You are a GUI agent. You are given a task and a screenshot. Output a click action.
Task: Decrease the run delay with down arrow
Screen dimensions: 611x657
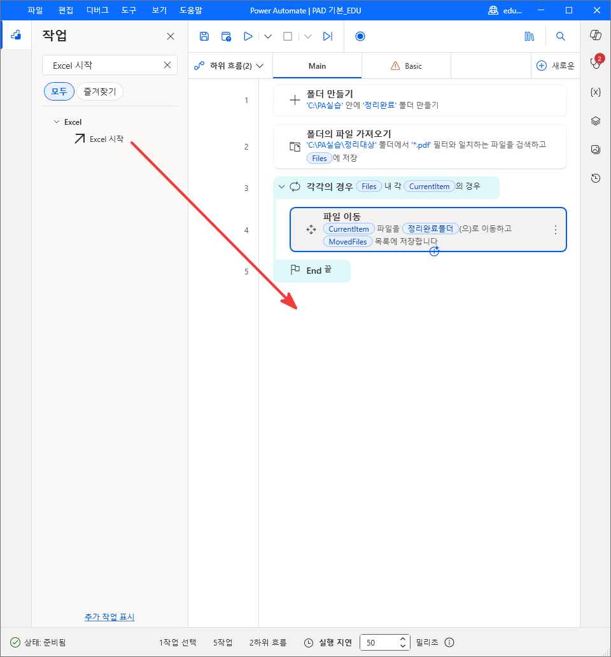tap(403, 646)
